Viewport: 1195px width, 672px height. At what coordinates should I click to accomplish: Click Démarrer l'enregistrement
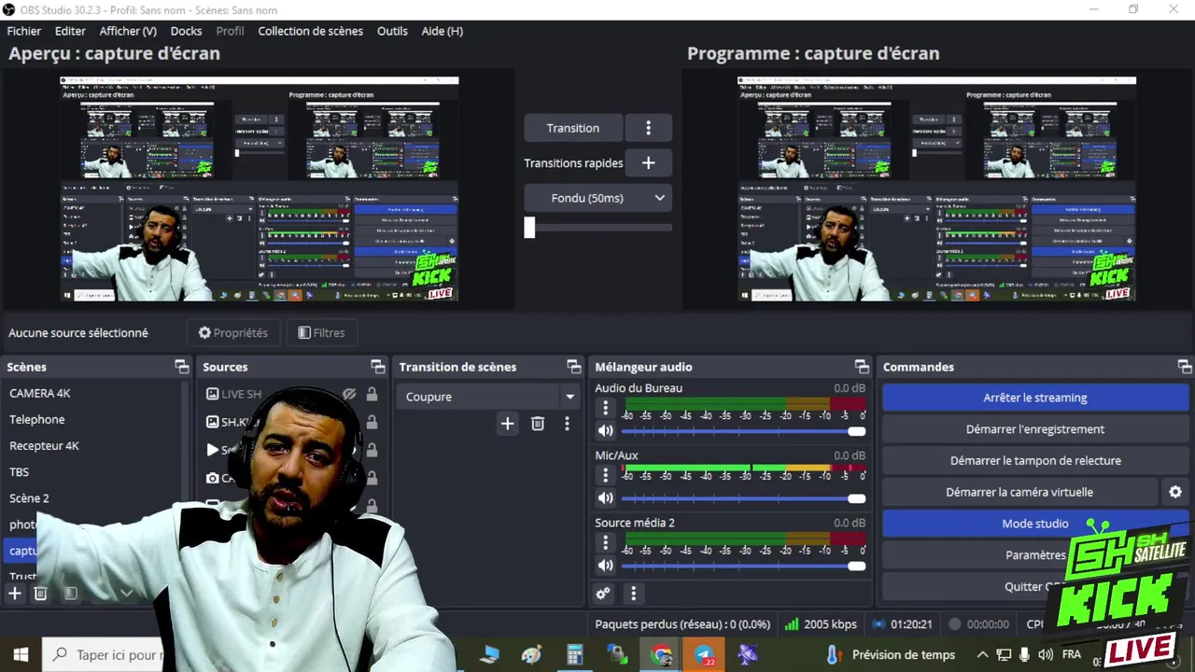pos(1034,429)
